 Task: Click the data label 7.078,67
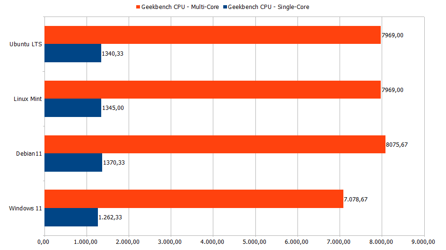[356, 200]
